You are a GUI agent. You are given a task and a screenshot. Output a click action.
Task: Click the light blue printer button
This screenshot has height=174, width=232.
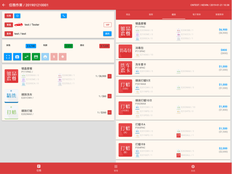click(x=45, y=57)
